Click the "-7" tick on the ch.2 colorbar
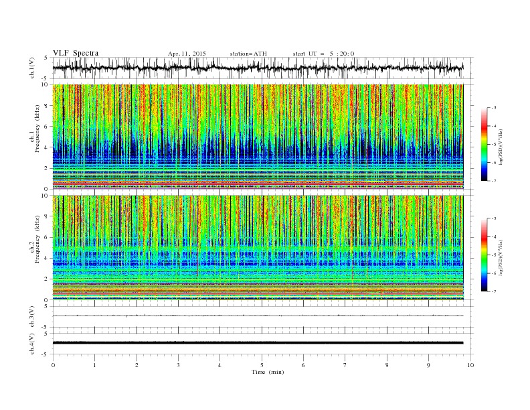 click(494, 291)
